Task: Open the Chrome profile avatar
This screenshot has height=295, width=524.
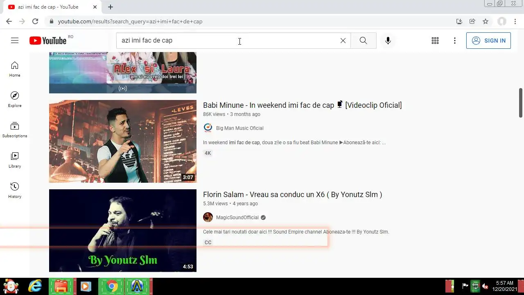Action: [502, 21]
